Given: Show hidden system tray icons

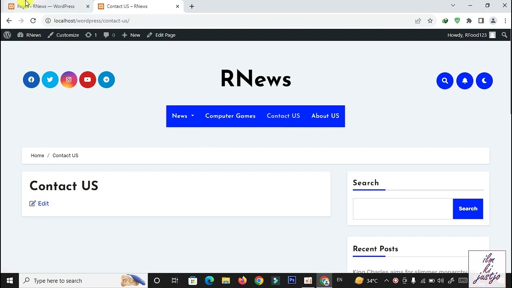Looking at the screenshot, I should 386,281.
